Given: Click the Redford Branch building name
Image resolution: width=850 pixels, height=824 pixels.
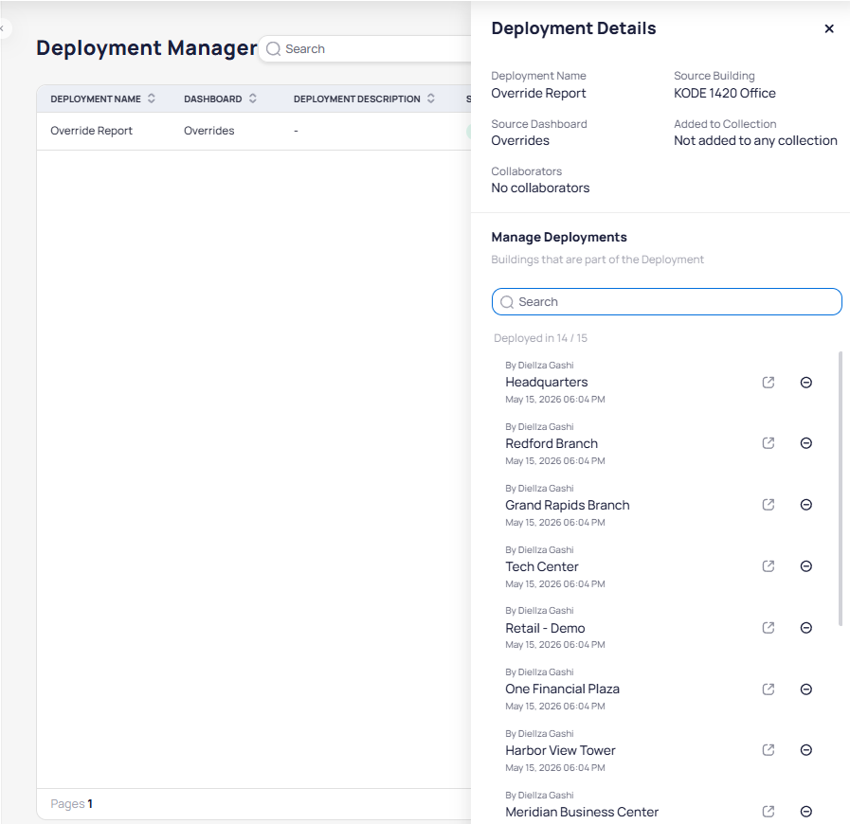Looking at the screenshot, I should (552, 443).
